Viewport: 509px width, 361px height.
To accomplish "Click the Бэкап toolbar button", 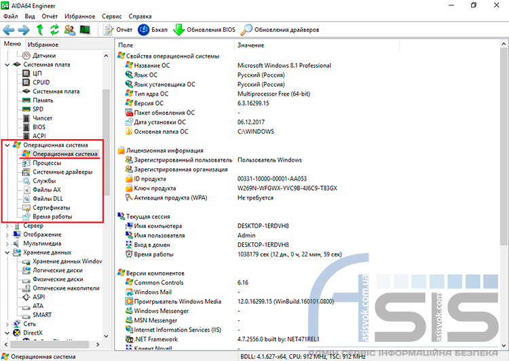I will 153,30.
